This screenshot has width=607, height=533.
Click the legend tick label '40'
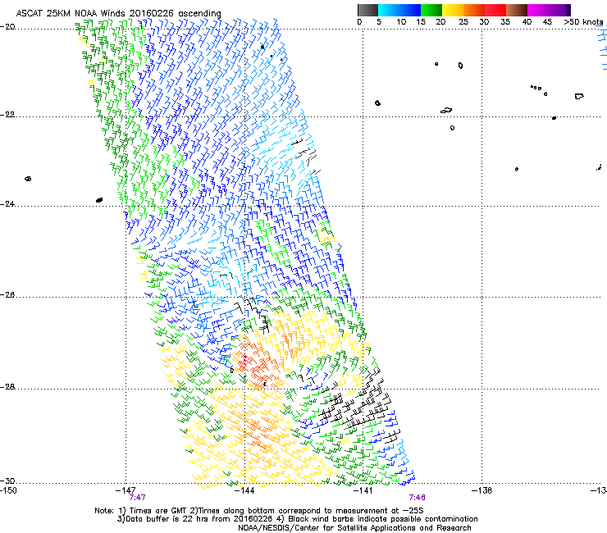527,22
